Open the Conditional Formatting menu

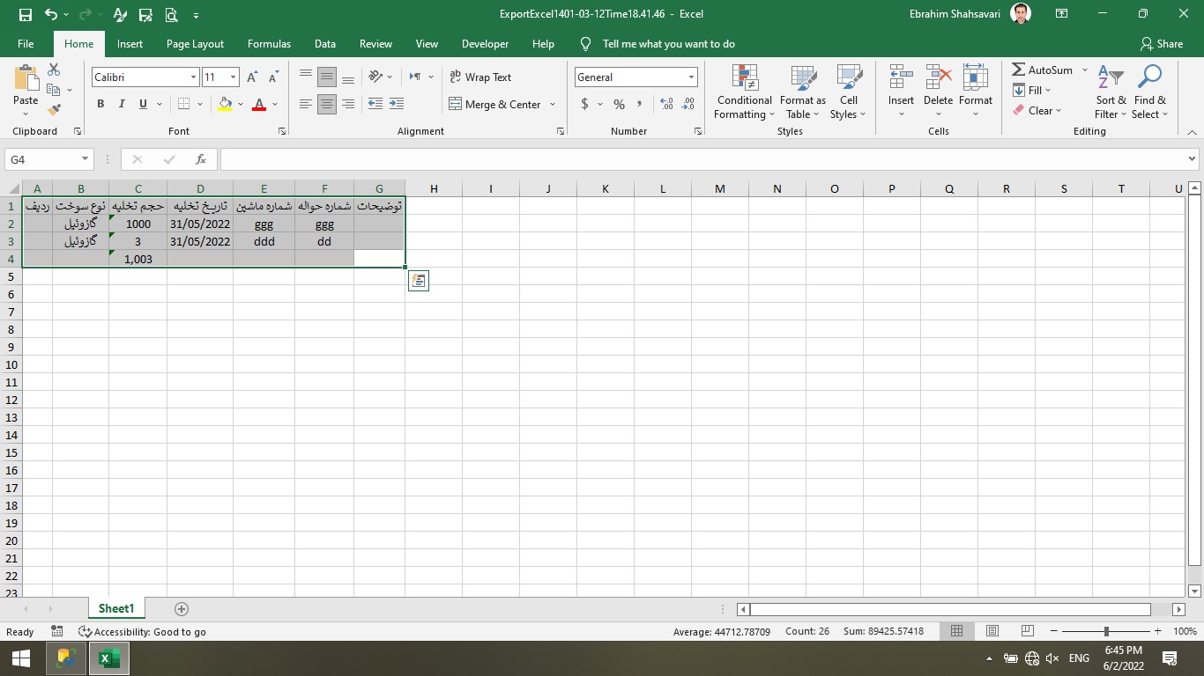[x=745, y=92]
